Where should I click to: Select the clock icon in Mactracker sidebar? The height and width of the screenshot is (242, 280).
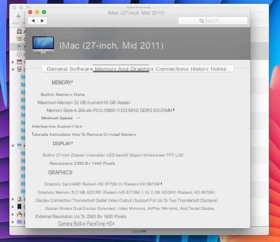click(x=19, y=54)
